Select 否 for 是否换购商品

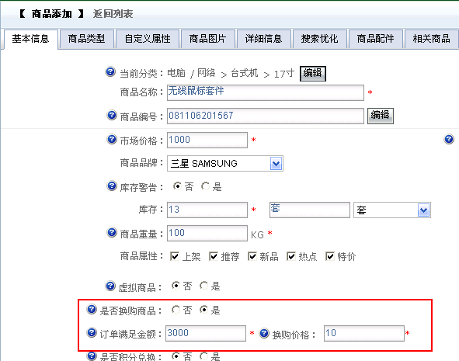click(176, 310)
